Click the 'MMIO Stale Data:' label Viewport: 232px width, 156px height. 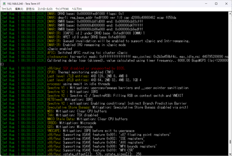coord(61,119)
